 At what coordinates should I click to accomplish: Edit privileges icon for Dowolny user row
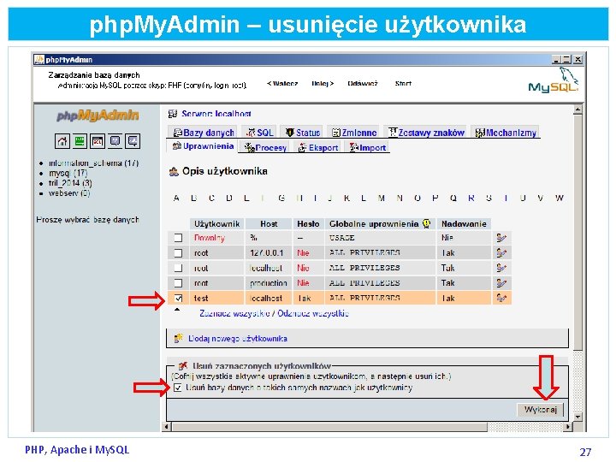coord(501,238)
